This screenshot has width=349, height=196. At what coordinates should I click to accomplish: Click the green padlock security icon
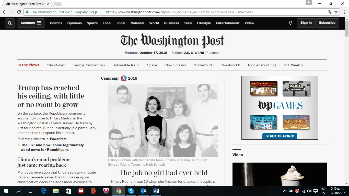point(27,12)
